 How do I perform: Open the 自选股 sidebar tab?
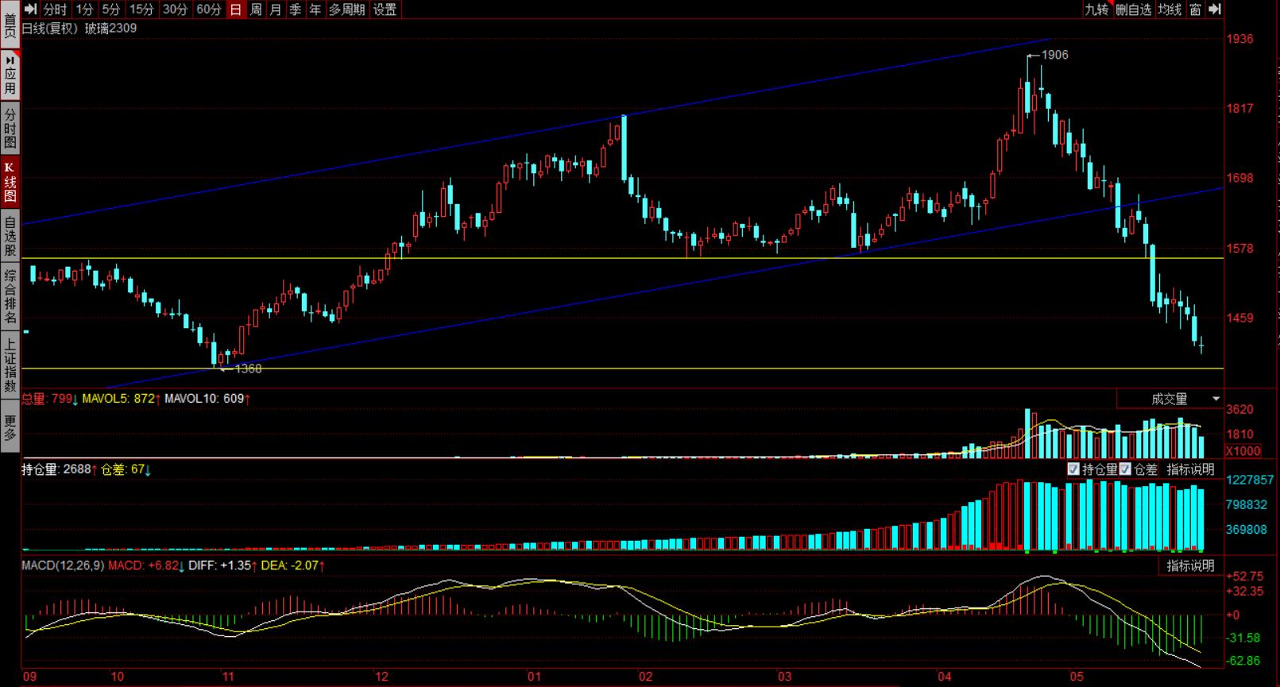tap(10, 236)
